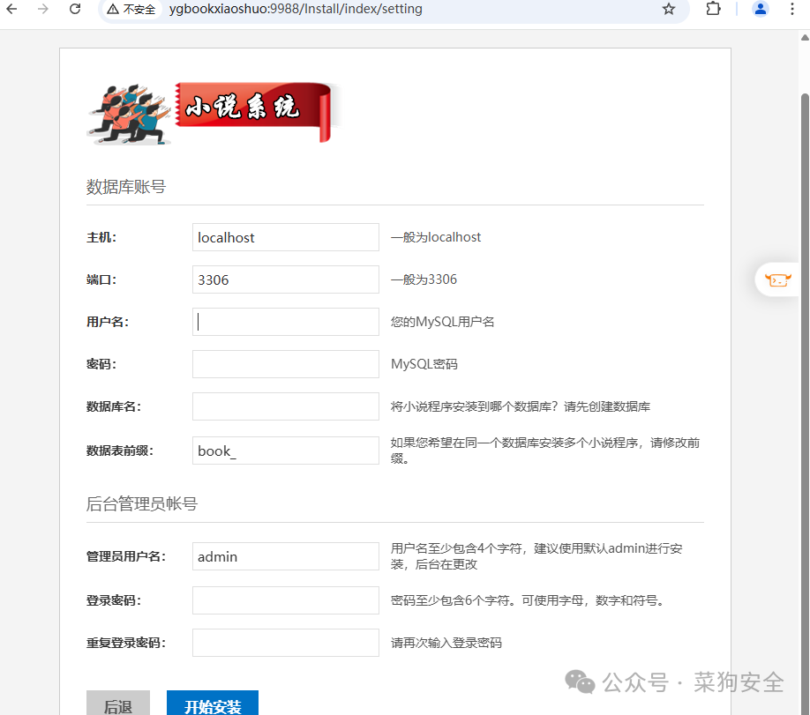The image size is (810, 715).
Task: Click the 一般为3306 hint text
Action: click(x=424, y=279)
